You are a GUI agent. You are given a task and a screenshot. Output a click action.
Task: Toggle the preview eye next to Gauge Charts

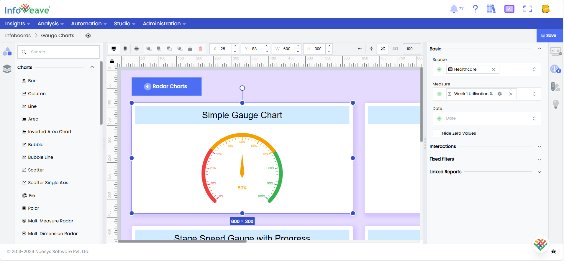click(88, 36)
